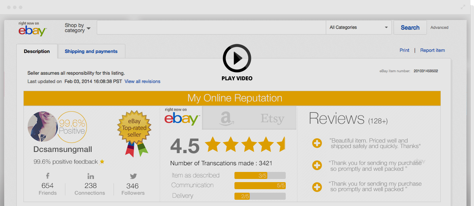Click the Twitter followers icon
Screen dimensions: 474x206
133,176
